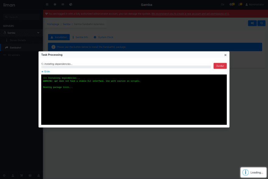Click the Task Processing dialog title
The height and width of the screenshot is (179, 268).
52,55
